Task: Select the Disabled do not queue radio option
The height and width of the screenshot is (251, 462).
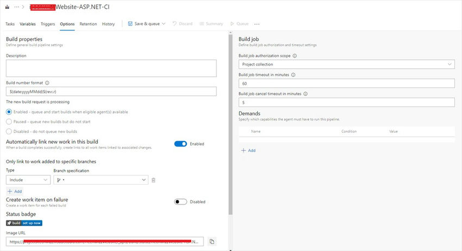Action: click(x=9, y=131)
